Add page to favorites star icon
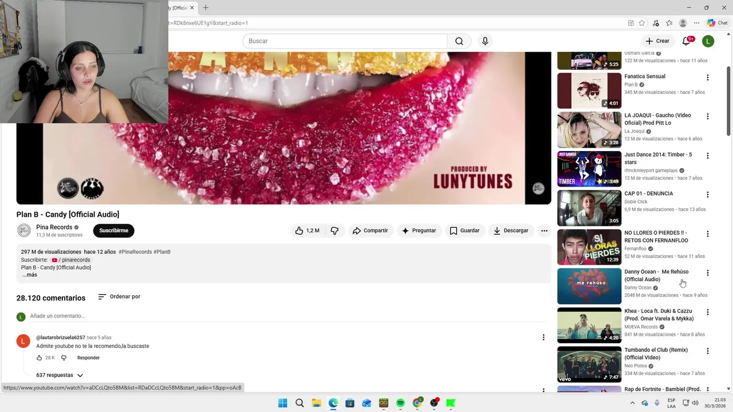The image size is (733, 412). point(642,23)
